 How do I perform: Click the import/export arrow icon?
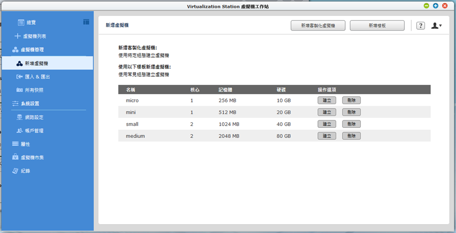coord(20,77)
